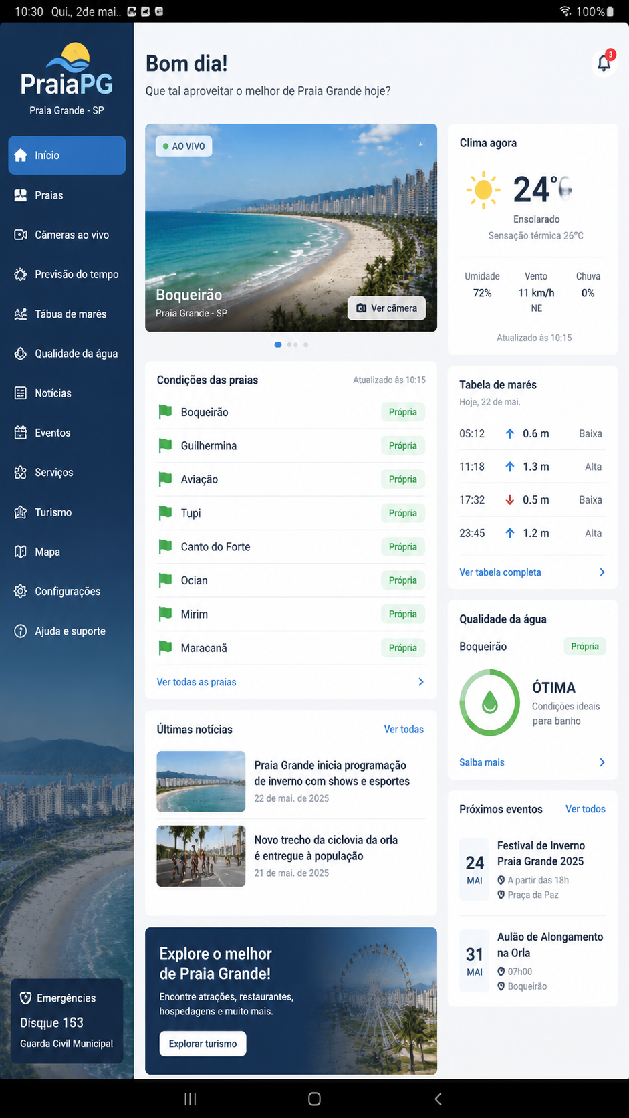Open the notifications bell icon
Screen dimensions: 629x1118
(x=604, y=63)
